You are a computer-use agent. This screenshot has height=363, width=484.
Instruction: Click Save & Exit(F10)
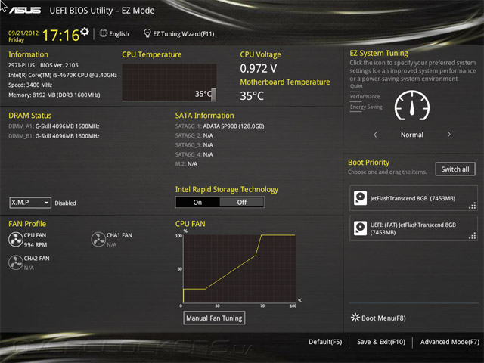coord(381,342)
